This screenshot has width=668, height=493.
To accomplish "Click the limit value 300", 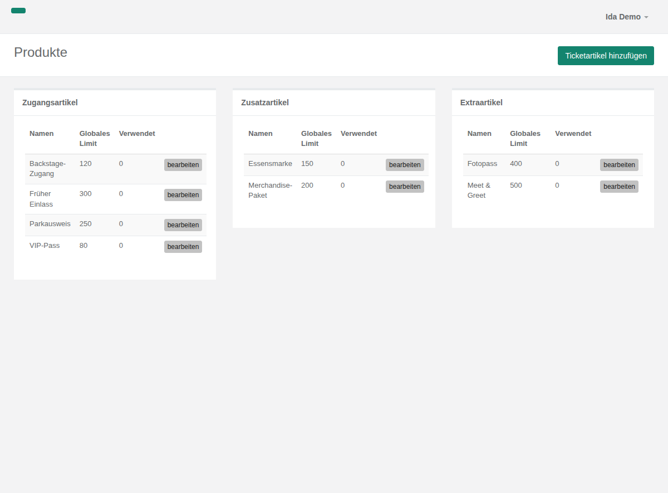I will click(x=86, y=194).
